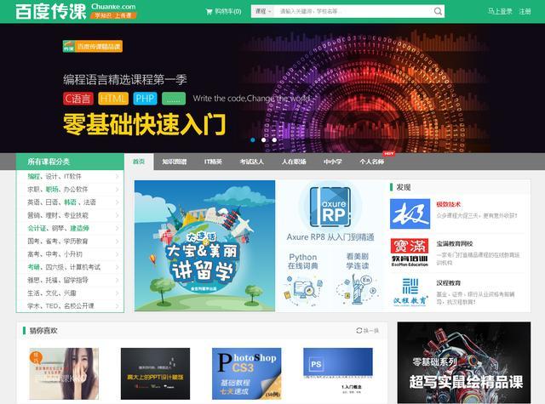Click the 编程语言精选课程第一季 banner title
The height and width of the screenshot is (404, 545).
pos(125,79)
